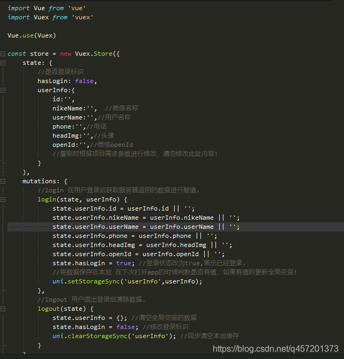
Task: Click the 'uni.clearStorageSync' call
Action: [114, 336]
